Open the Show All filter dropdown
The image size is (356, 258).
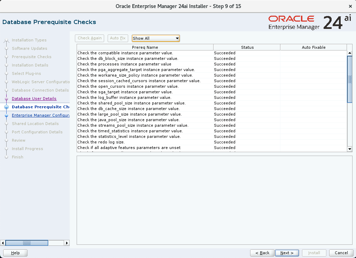click(156, 38)
